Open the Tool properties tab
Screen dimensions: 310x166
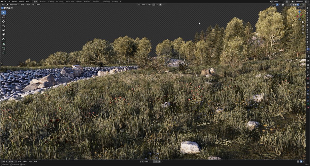pyautogui.click(x=308, y=61)
